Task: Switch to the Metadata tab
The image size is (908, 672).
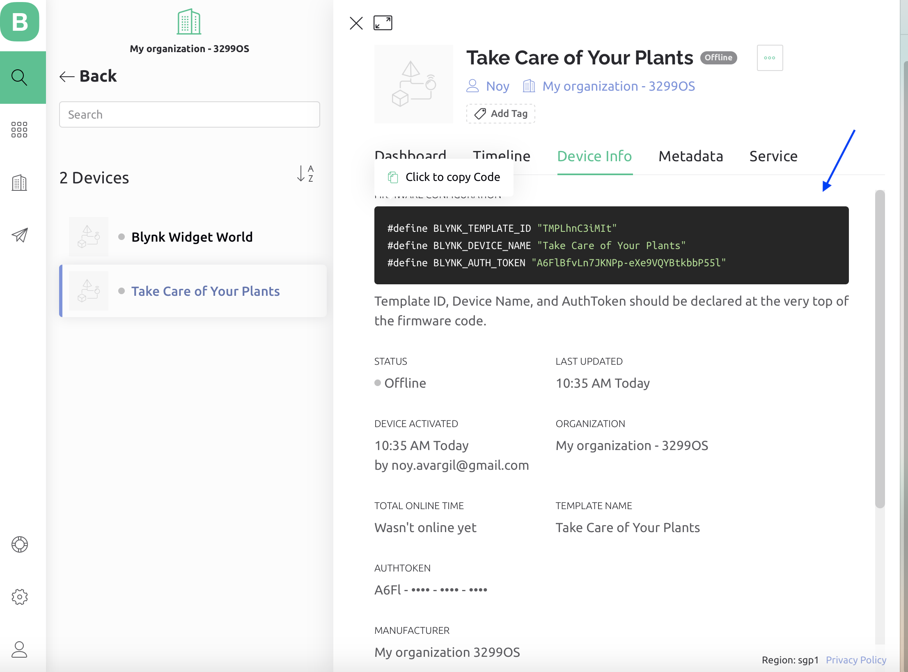Action: click(690, 156)
